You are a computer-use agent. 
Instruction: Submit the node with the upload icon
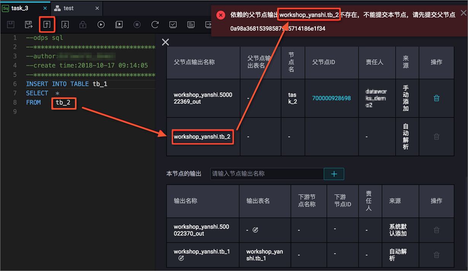point(47,25)
